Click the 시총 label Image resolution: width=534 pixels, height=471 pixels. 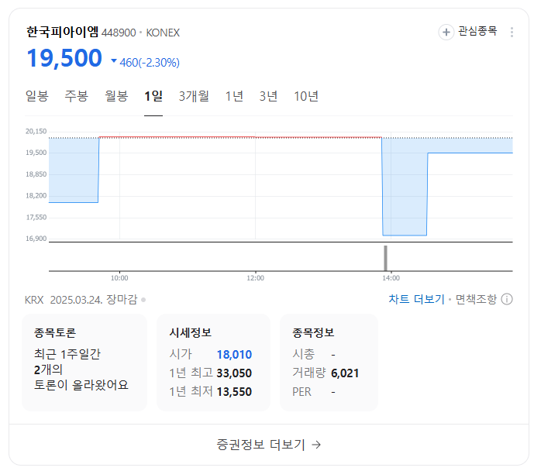(x=304, y=354)
